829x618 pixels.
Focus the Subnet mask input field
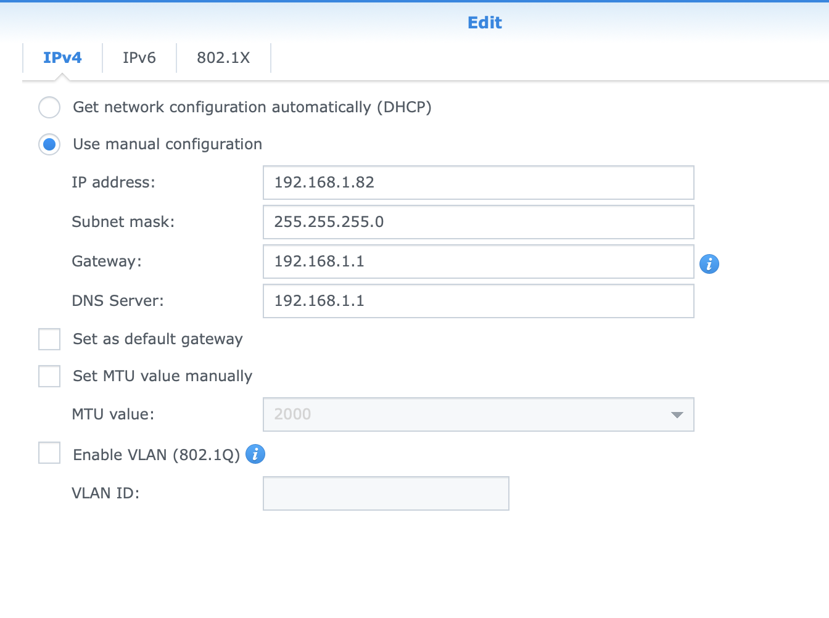click(478, 222)
